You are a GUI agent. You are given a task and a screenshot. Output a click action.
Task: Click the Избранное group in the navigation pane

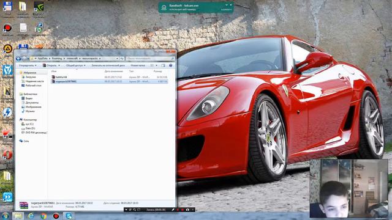point(30,73)
